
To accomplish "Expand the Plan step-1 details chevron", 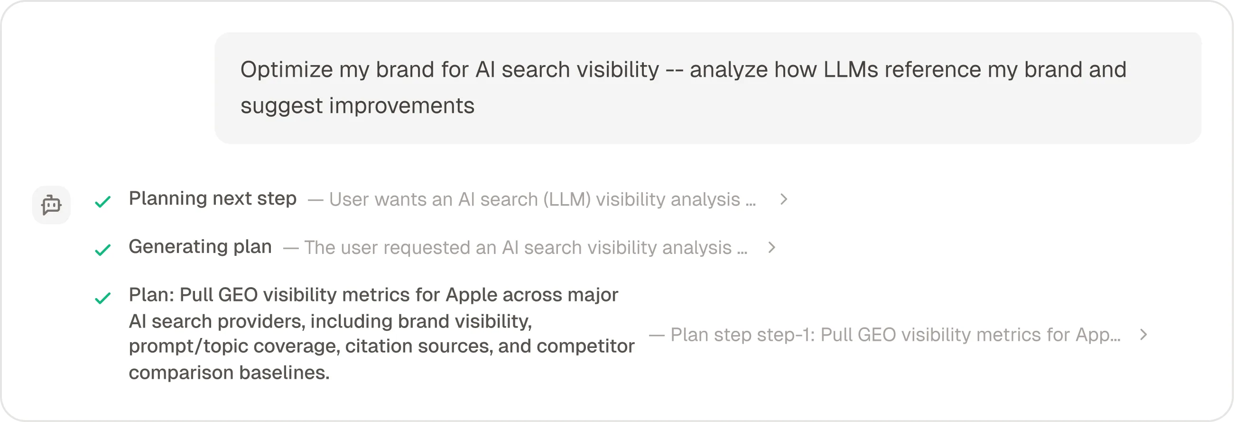I will [1143, 334].
